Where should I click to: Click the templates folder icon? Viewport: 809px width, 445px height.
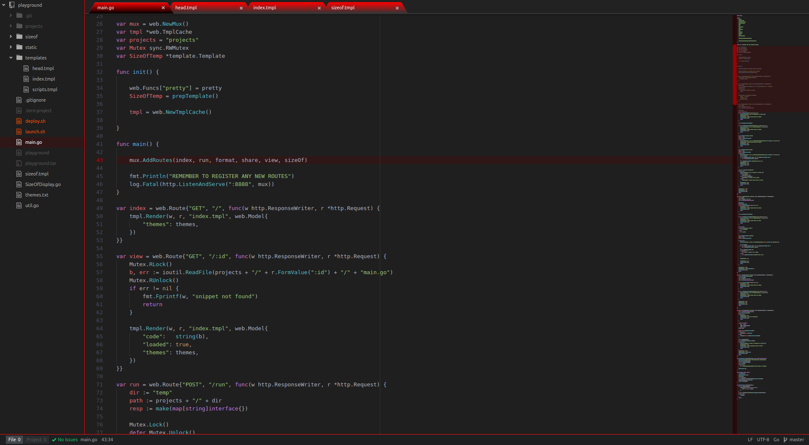(19, 58)
